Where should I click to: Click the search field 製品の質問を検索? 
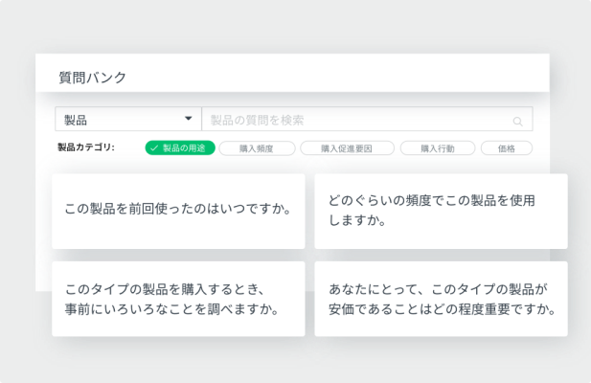[367, 119]
